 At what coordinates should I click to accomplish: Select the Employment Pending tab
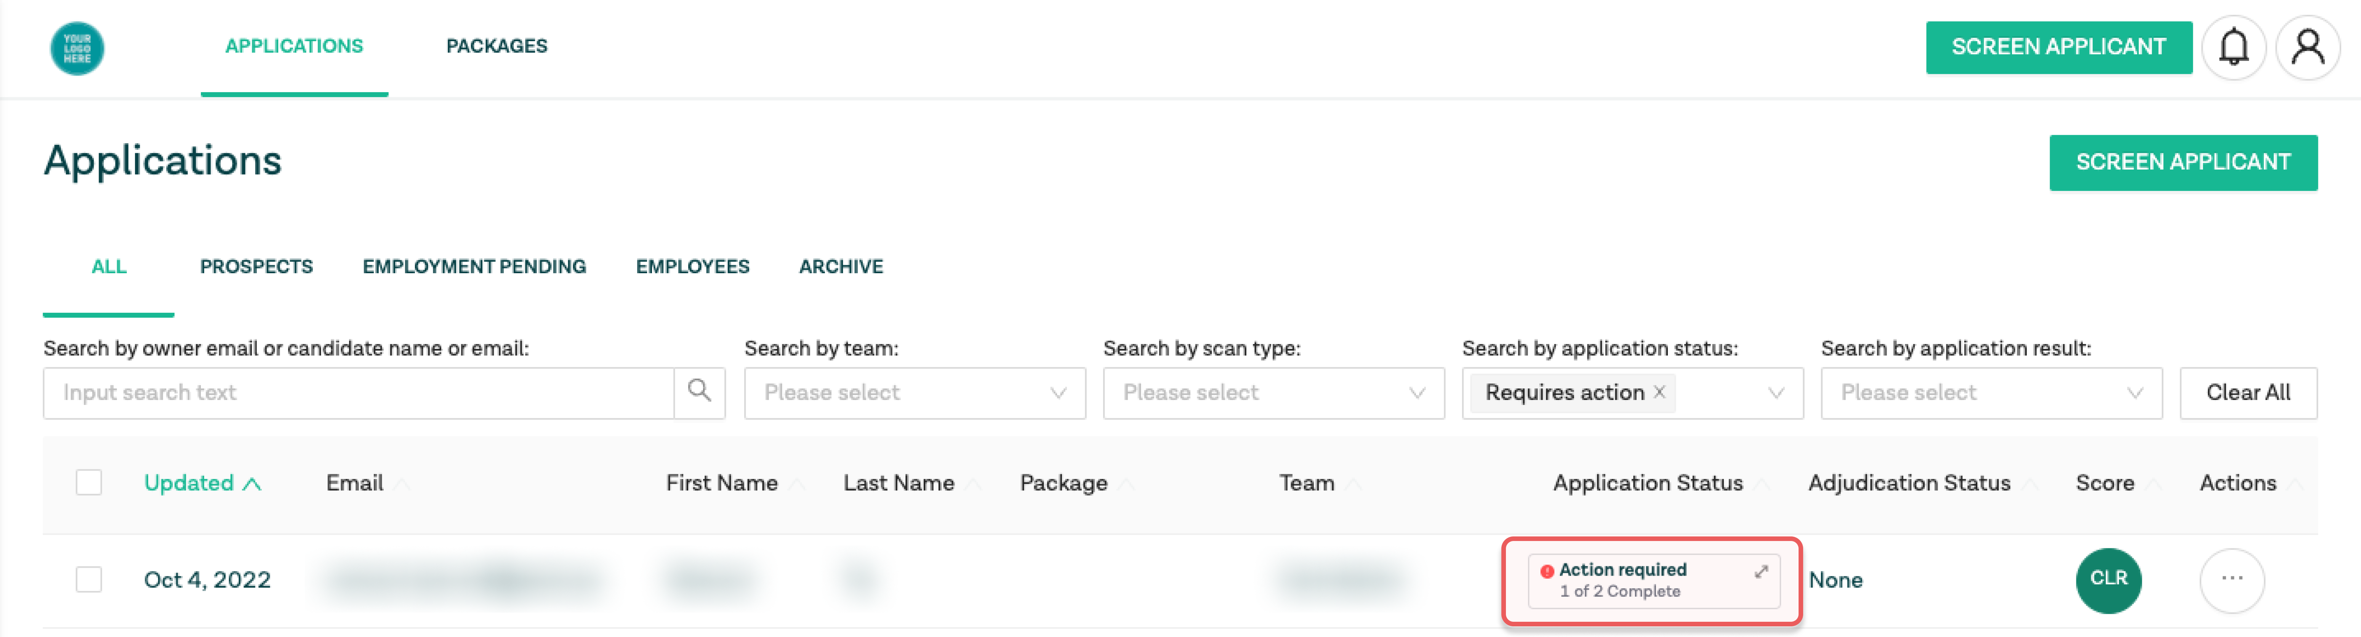(x=474, y=267)
